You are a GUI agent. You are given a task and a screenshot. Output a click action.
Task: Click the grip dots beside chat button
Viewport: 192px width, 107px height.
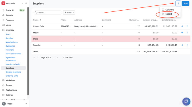181,102
